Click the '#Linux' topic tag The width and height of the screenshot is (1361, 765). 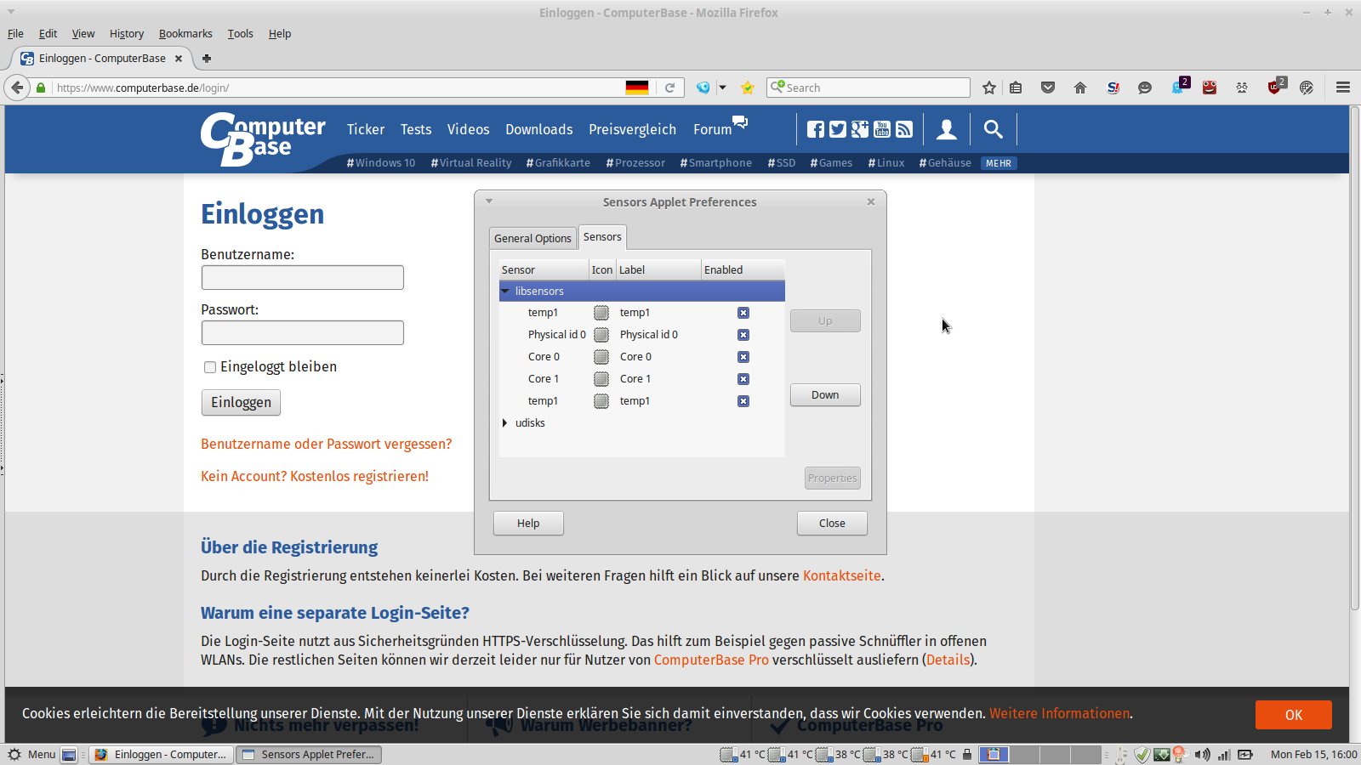(x=886, y=163)
